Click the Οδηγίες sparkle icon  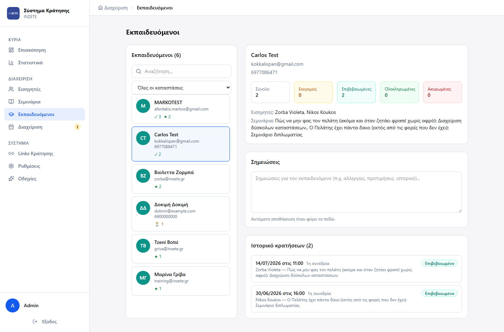coord(11,179)
